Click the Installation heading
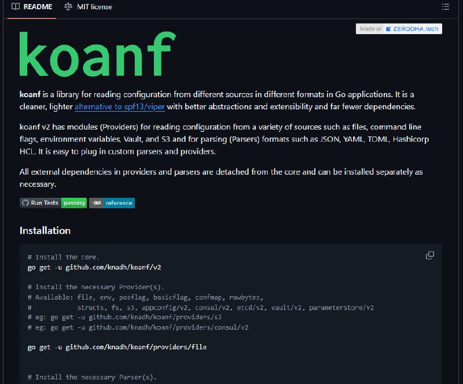 click(45, 231)
